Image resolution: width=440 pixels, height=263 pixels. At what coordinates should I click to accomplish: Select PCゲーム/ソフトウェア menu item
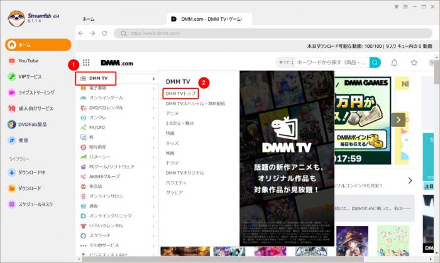[112, 167]
